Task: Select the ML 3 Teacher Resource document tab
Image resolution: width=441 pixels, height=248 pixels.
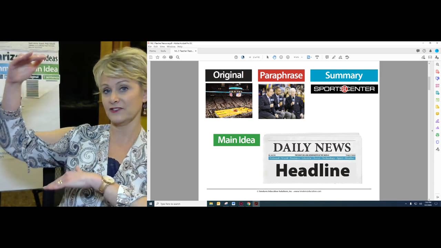Action: click(184, 51)
